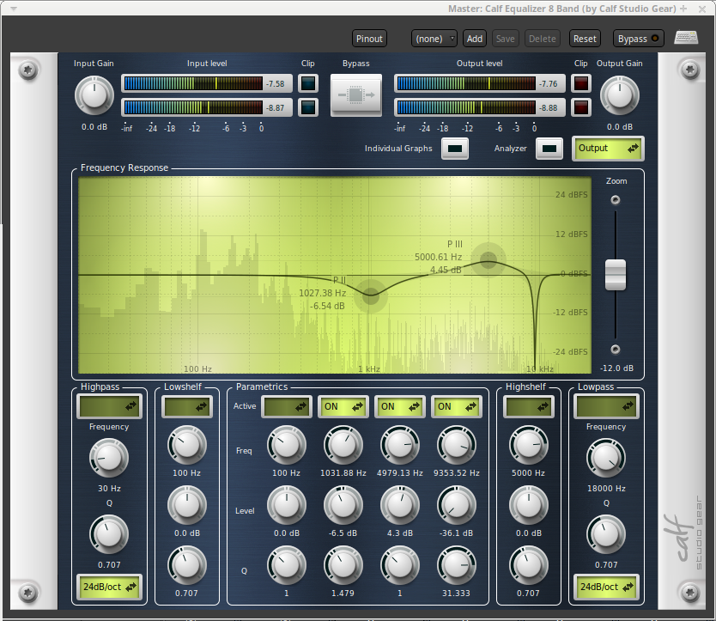Enable the Analyzer toggle
This screenshot has height=621, width=716.
pos(549,148)
